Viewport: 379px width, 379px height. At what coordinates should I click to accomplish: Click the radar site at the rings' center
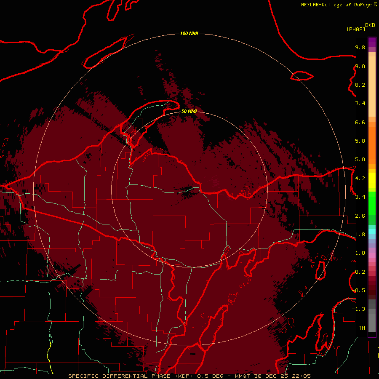point(189,189)
